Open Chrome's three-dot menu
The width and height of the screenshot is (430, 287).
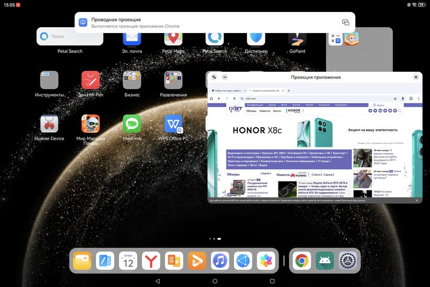coord(419,99)
